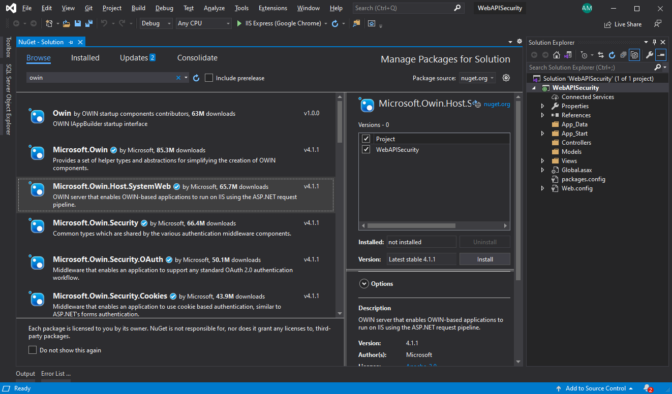672x394 pixels.
Task: Expand the Options section
Action: point(364,284)
